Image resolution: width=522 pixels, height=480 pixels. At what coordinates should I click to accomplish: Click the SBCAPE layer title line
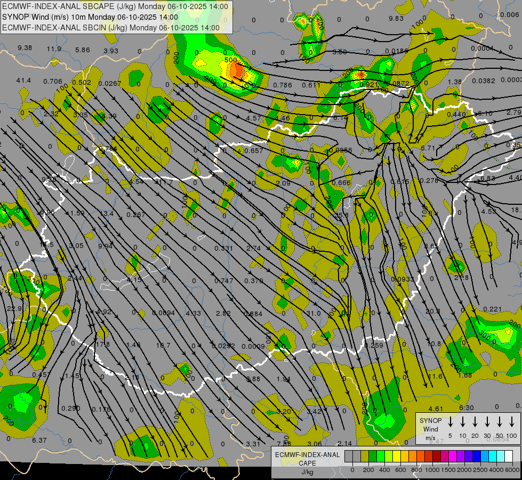[115, 7]
